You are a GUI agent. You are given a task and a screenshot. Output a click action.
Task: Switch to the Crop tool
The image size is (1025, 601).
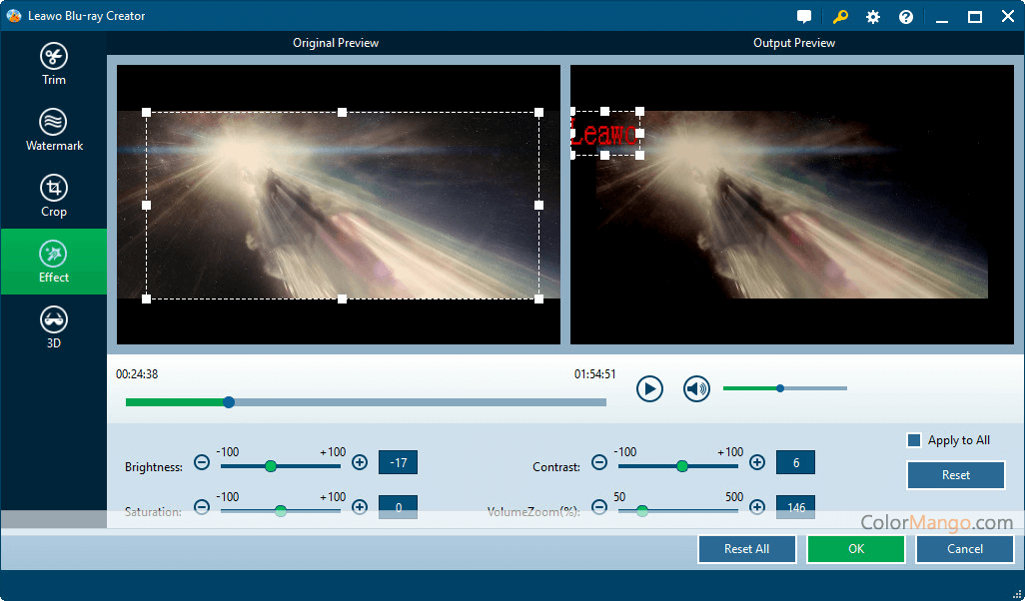54,196
